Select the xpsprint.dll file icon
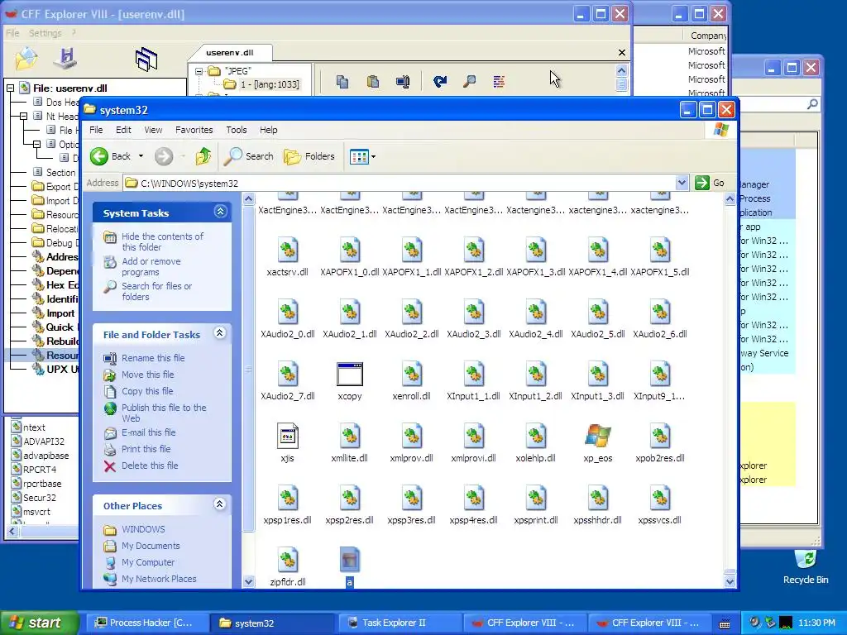Image resolution: width=847 pixels, height=635 pixels. tap(535, 499)
